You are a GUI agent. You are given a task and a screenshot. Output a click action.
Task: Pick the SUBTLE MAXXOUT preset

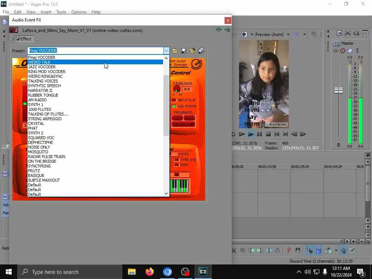pyautogui.click(x=96, y=180)
